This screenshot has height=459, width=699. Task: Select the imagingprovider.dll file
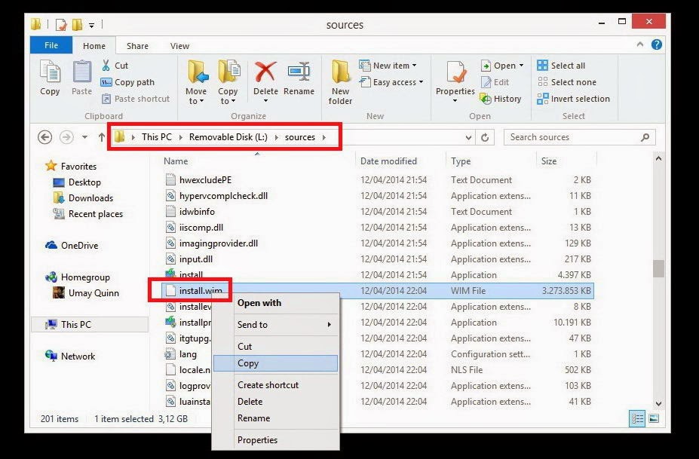click(x=219, y=243)
